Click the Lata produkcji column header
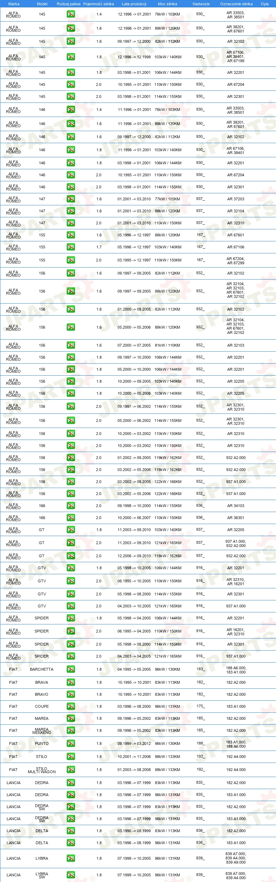 click(x=134, y=4)
